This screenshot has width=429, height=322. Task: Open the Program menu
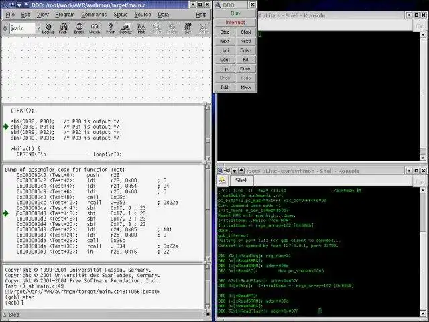[x=65, y=15]
